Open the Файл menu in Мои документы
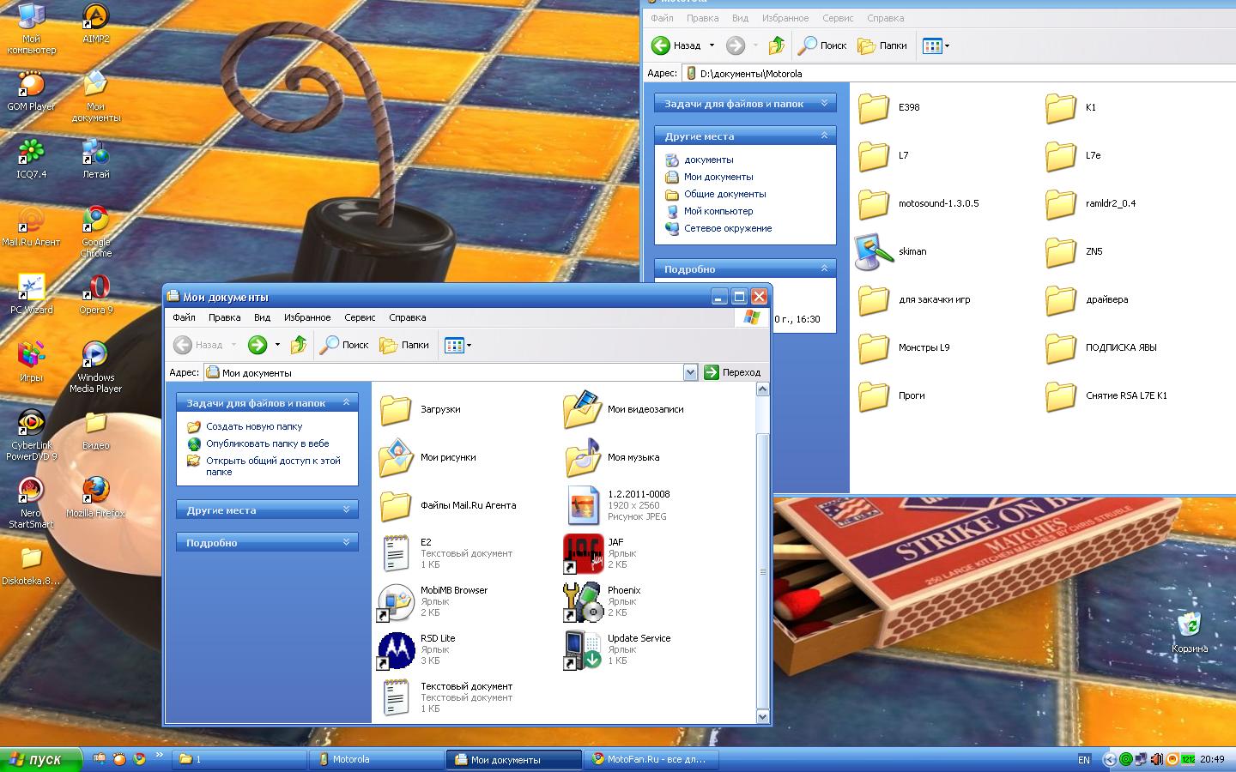The height and width of the screenshot is (772, 1236). click(x=184, y=317)
